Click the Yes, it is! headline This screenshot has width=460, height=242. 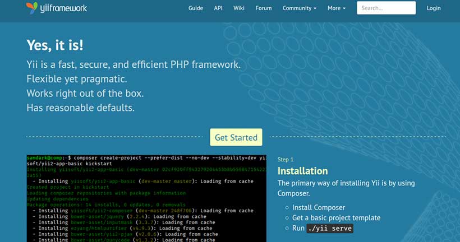pos(55,45)
